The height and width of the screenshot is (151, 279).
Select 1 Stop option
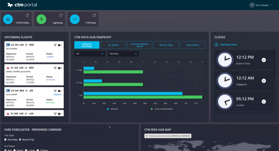26,150
